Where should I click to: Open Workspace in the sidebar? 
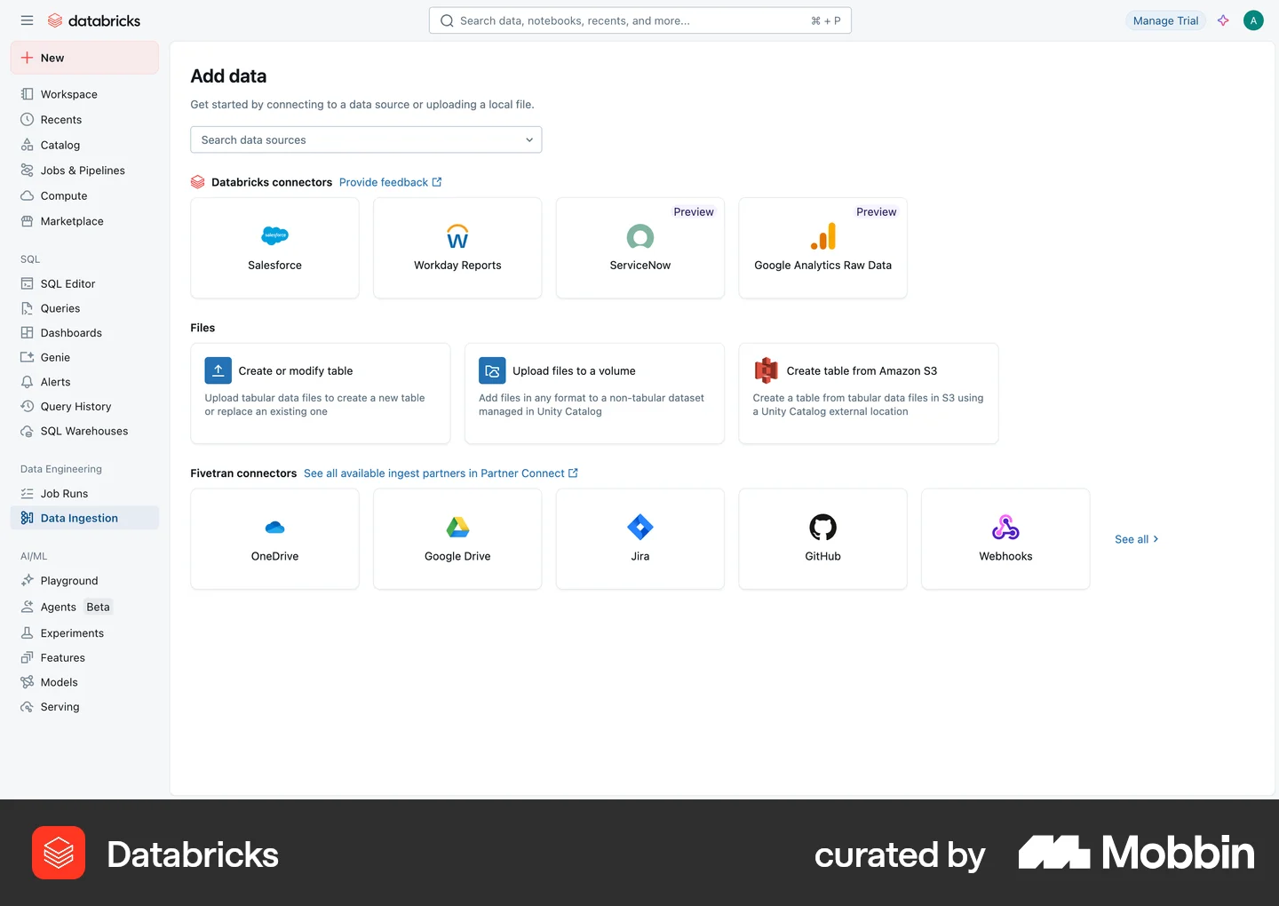click(84, 94)
